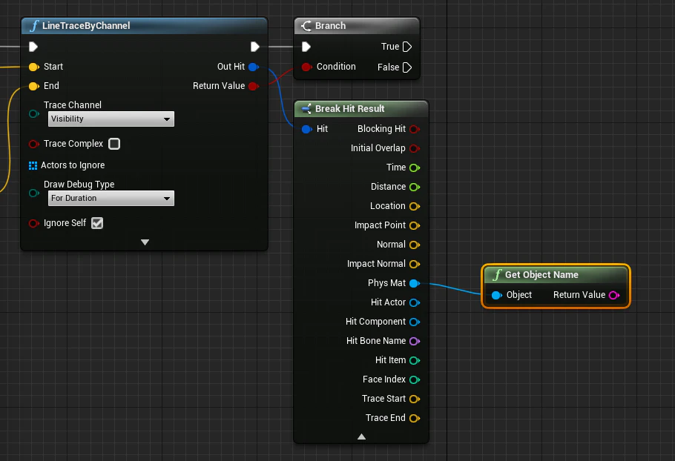
Task: Open the Trace Channel Visibility dropdown
Action: (111, 119)
